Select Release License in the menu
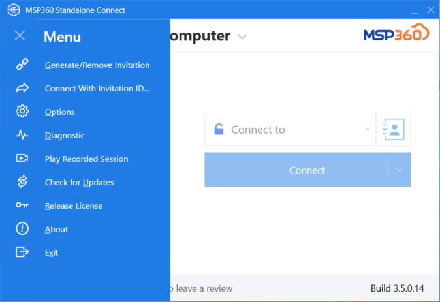Image resolution: width=440 pixels, height=302 pixels. tap(74, 206)
